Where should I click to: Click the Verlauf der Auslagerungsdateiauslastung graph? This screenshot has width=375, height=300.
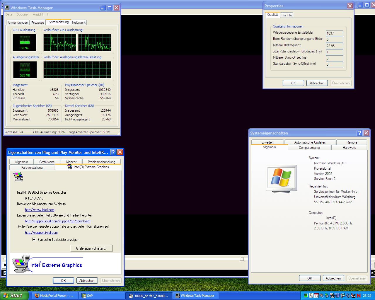77,70
